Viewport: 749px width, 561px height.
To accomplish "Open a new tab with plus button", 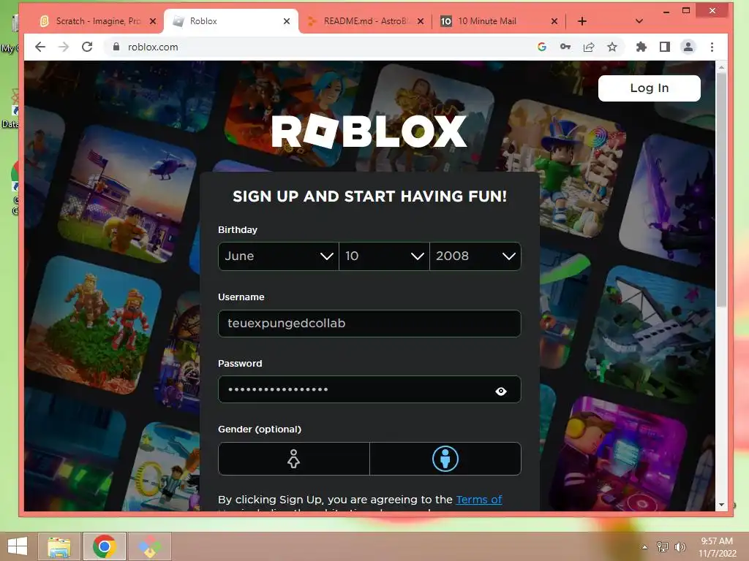I will coord(581,21).
